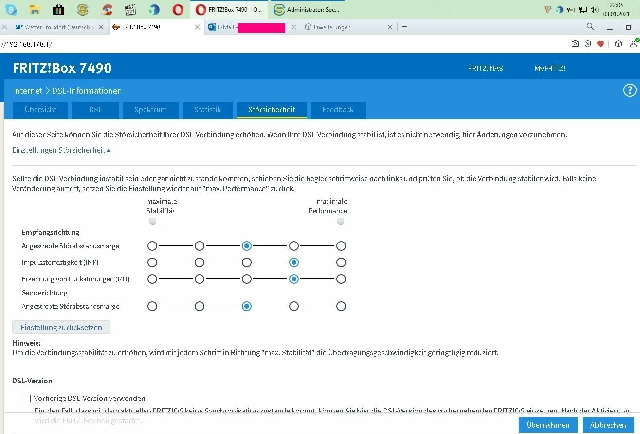Collapse the Einstellungen Störsicherheit section
Screen dimensions: 640x434
point(61,150)
